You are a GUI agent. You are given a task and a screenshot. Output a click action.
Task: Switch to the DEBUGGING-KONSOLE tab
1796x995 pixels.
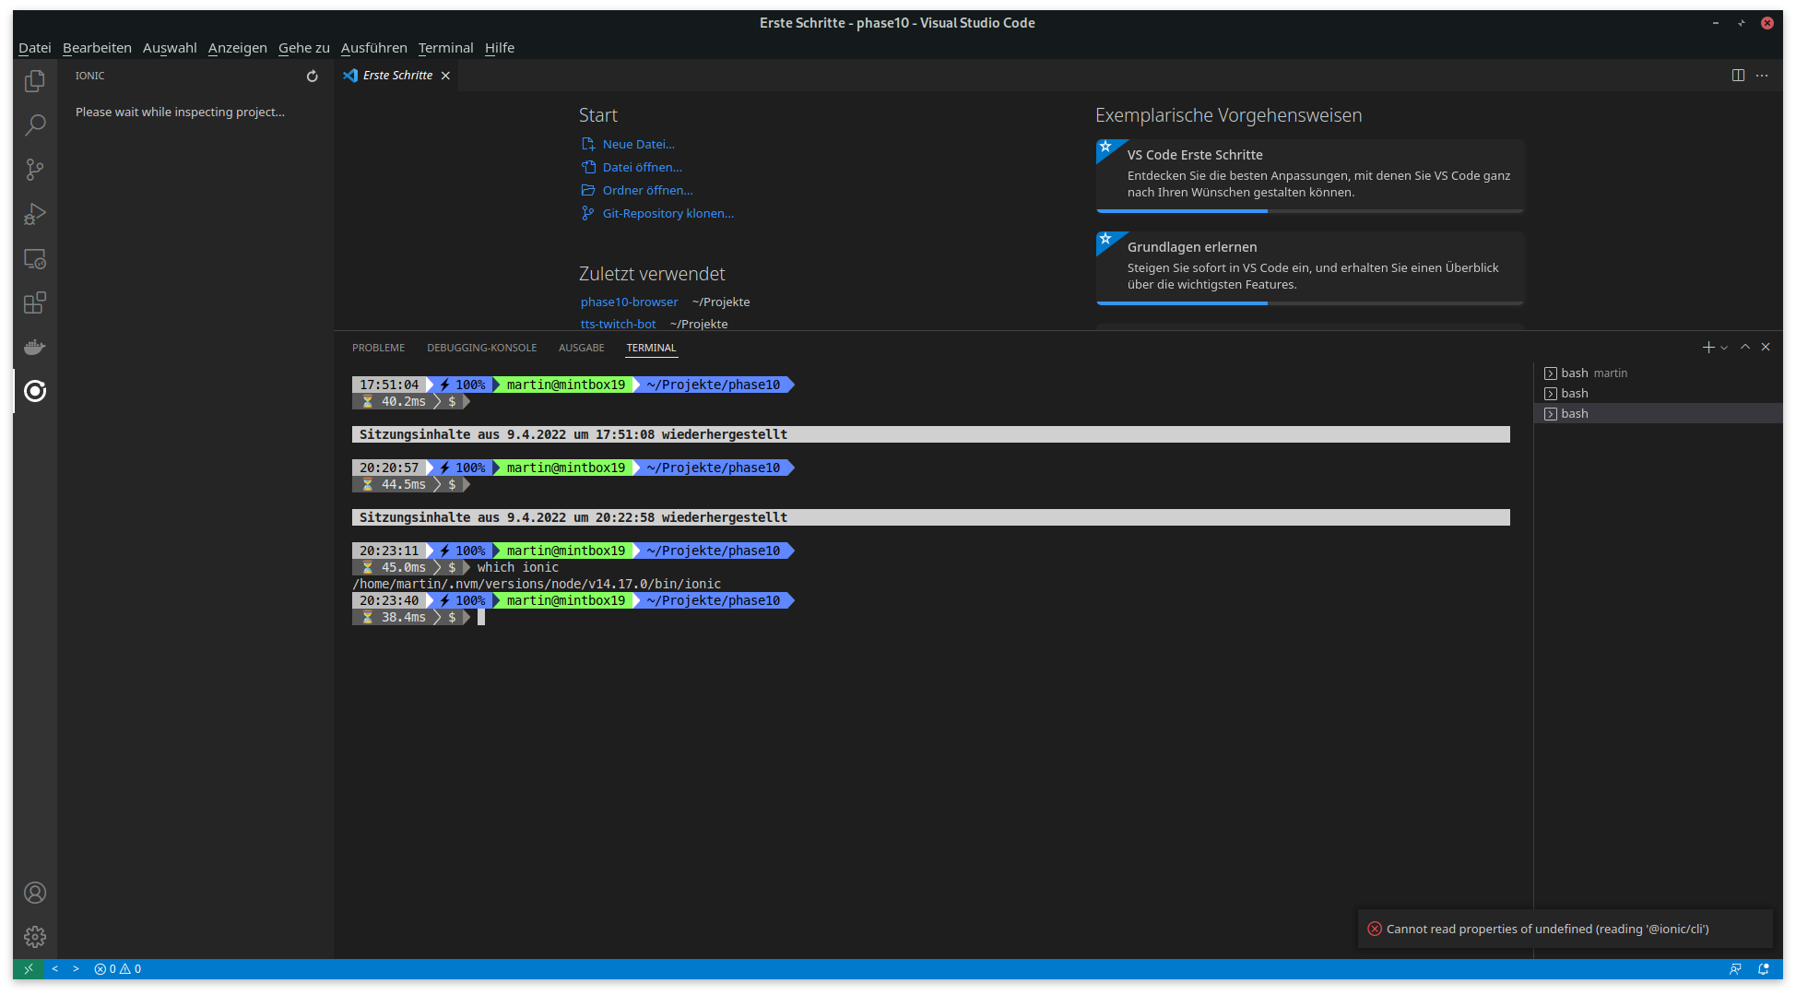481,348
